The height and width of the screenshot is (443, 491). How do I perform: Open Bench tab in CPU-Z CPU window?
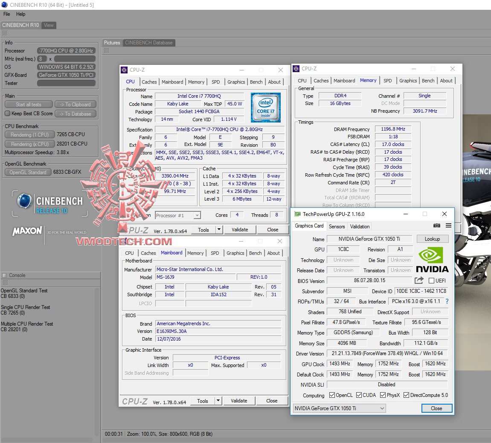[256, 82]
